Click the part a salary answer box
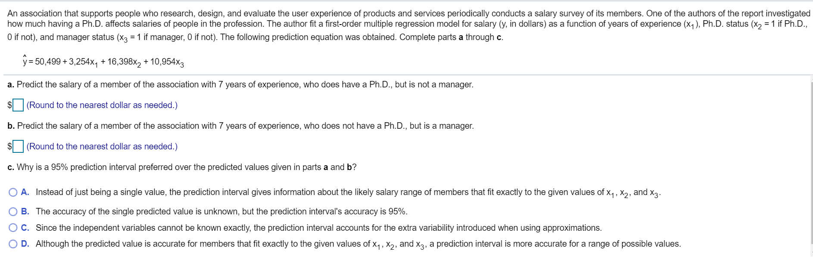This screenshot has height=257, width=813. [x=18, y=105]
